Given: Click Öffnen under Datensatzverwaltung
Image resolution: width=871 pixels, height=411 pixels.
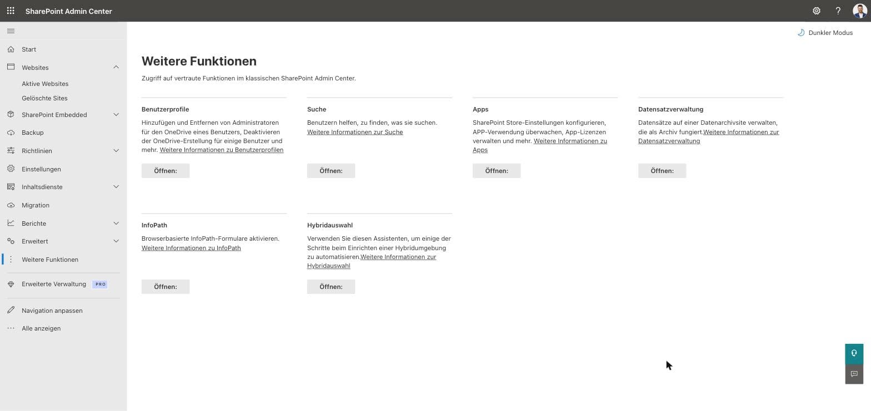Looking at the screenshot, I should [662, 171].
